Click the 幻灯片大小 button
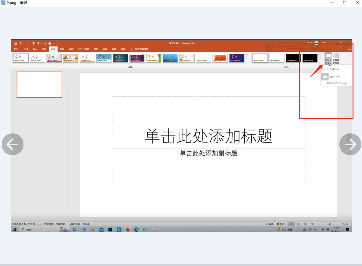 click(x=328, y=59)
